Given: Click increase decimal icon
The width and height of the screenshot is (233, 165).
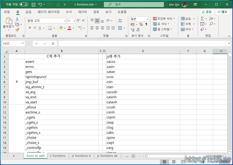Looking at the screenshot, I should (x=133, y=30).
